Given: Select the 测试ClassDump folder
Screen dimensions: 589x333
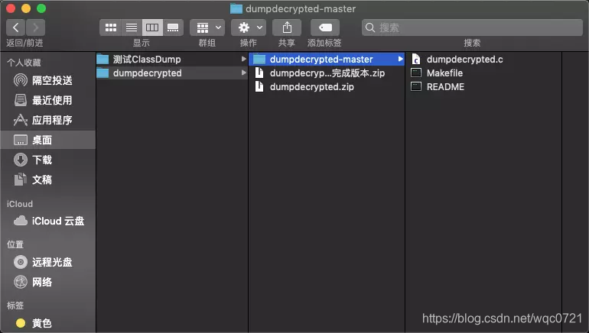Looking at the screenshot, I should point(171,60).
